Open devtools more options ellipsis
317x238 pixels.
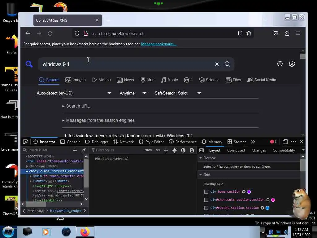(x=293, y=142)
